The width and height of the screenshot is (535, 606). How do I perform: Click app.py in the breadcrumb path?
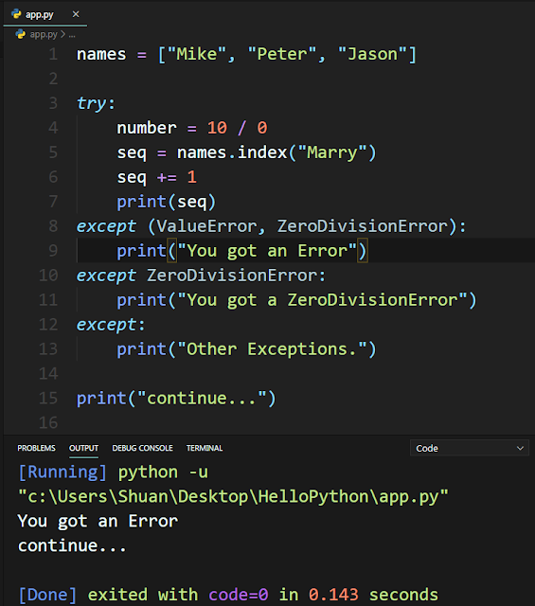(x=44, y=34)
